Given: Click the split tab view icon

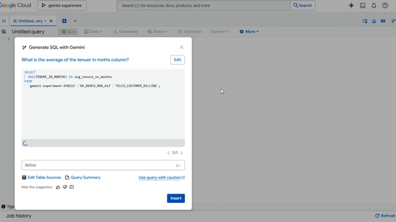Looking at the screenshot, I should [x=364, y=21].
